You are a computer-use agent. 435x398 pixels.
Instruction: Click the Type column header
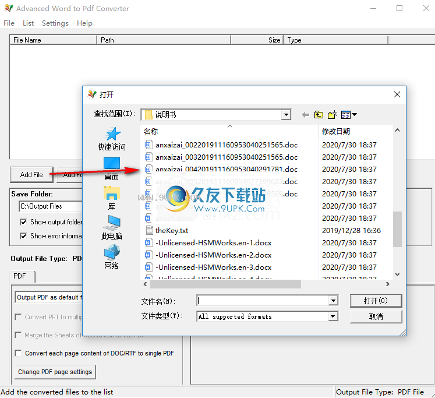(335, 40)
